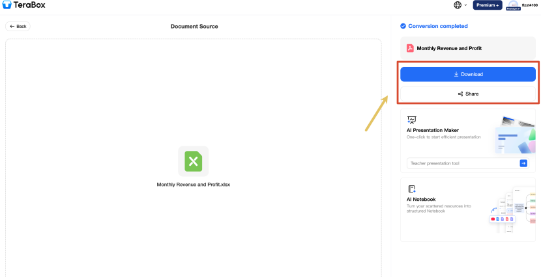The image size is (541, 277).
Task: Open the globe language selector
Action: tap(458, 5)
